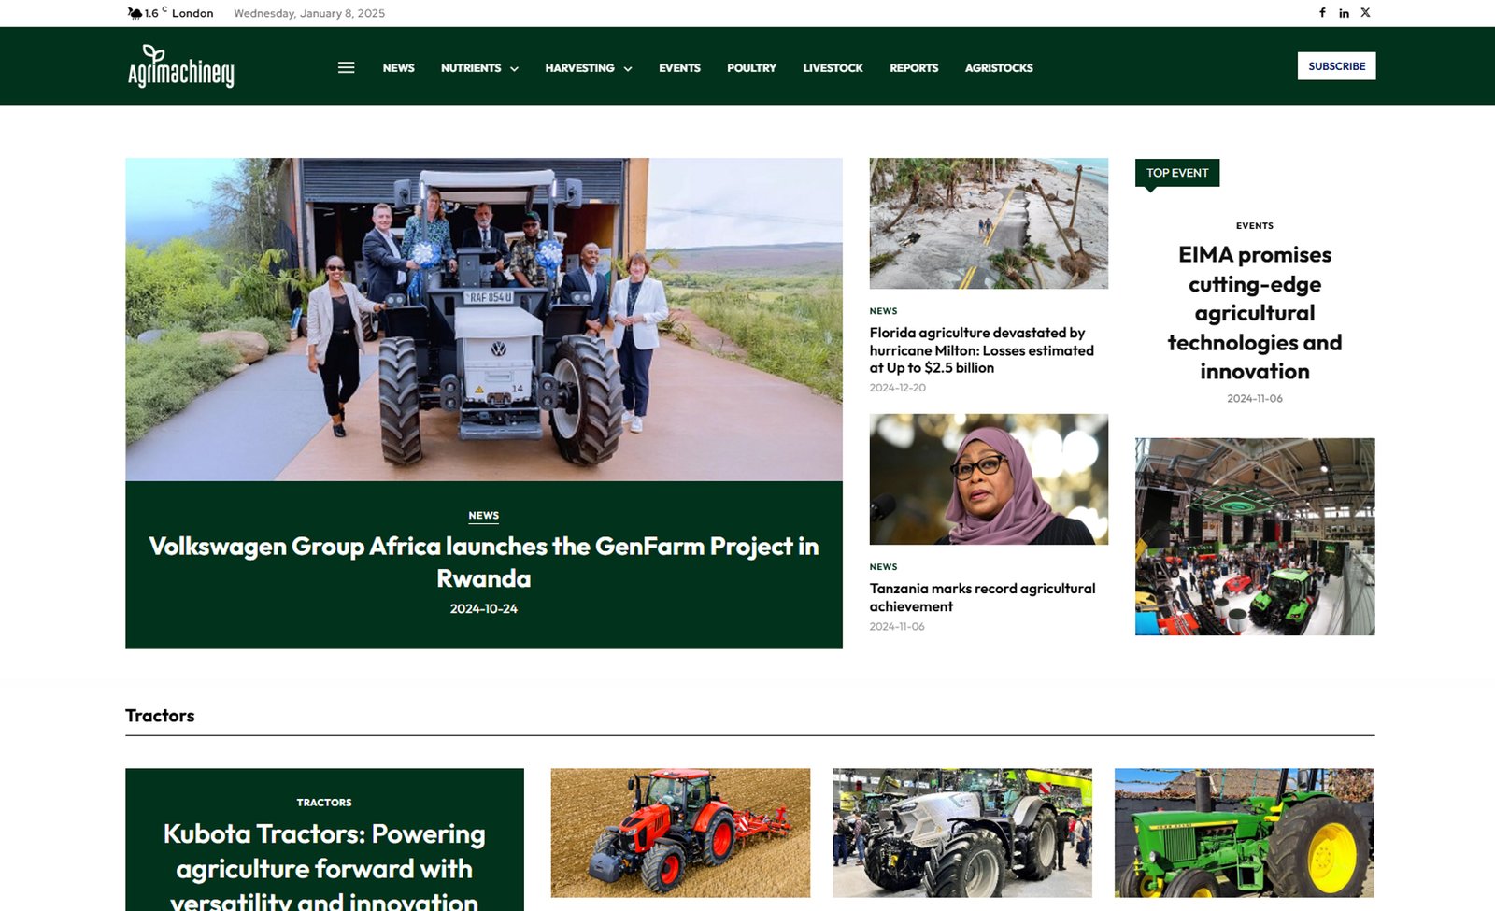
Task: Click the Tractors section heading
Action: coord(160,716)
